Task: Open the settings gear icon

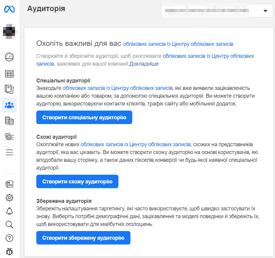Action: [x=9, y=197]
